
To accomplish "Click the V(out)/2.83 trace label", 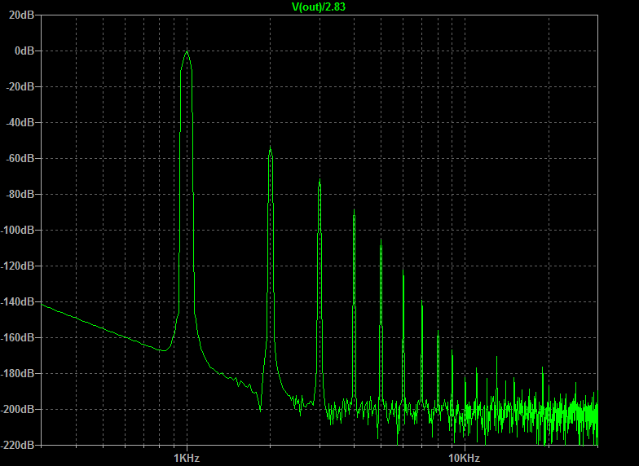I will point(319,7).
